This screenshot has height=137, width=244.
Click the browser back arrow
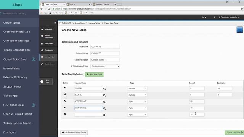tap(42, 9)
